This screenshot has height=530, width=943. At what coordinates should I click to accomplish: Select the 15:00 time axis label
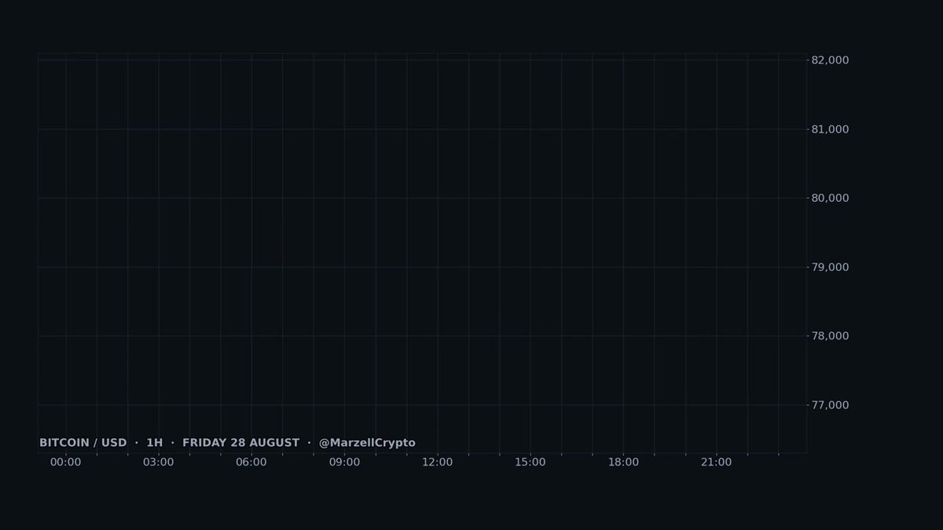click(530, 462)
